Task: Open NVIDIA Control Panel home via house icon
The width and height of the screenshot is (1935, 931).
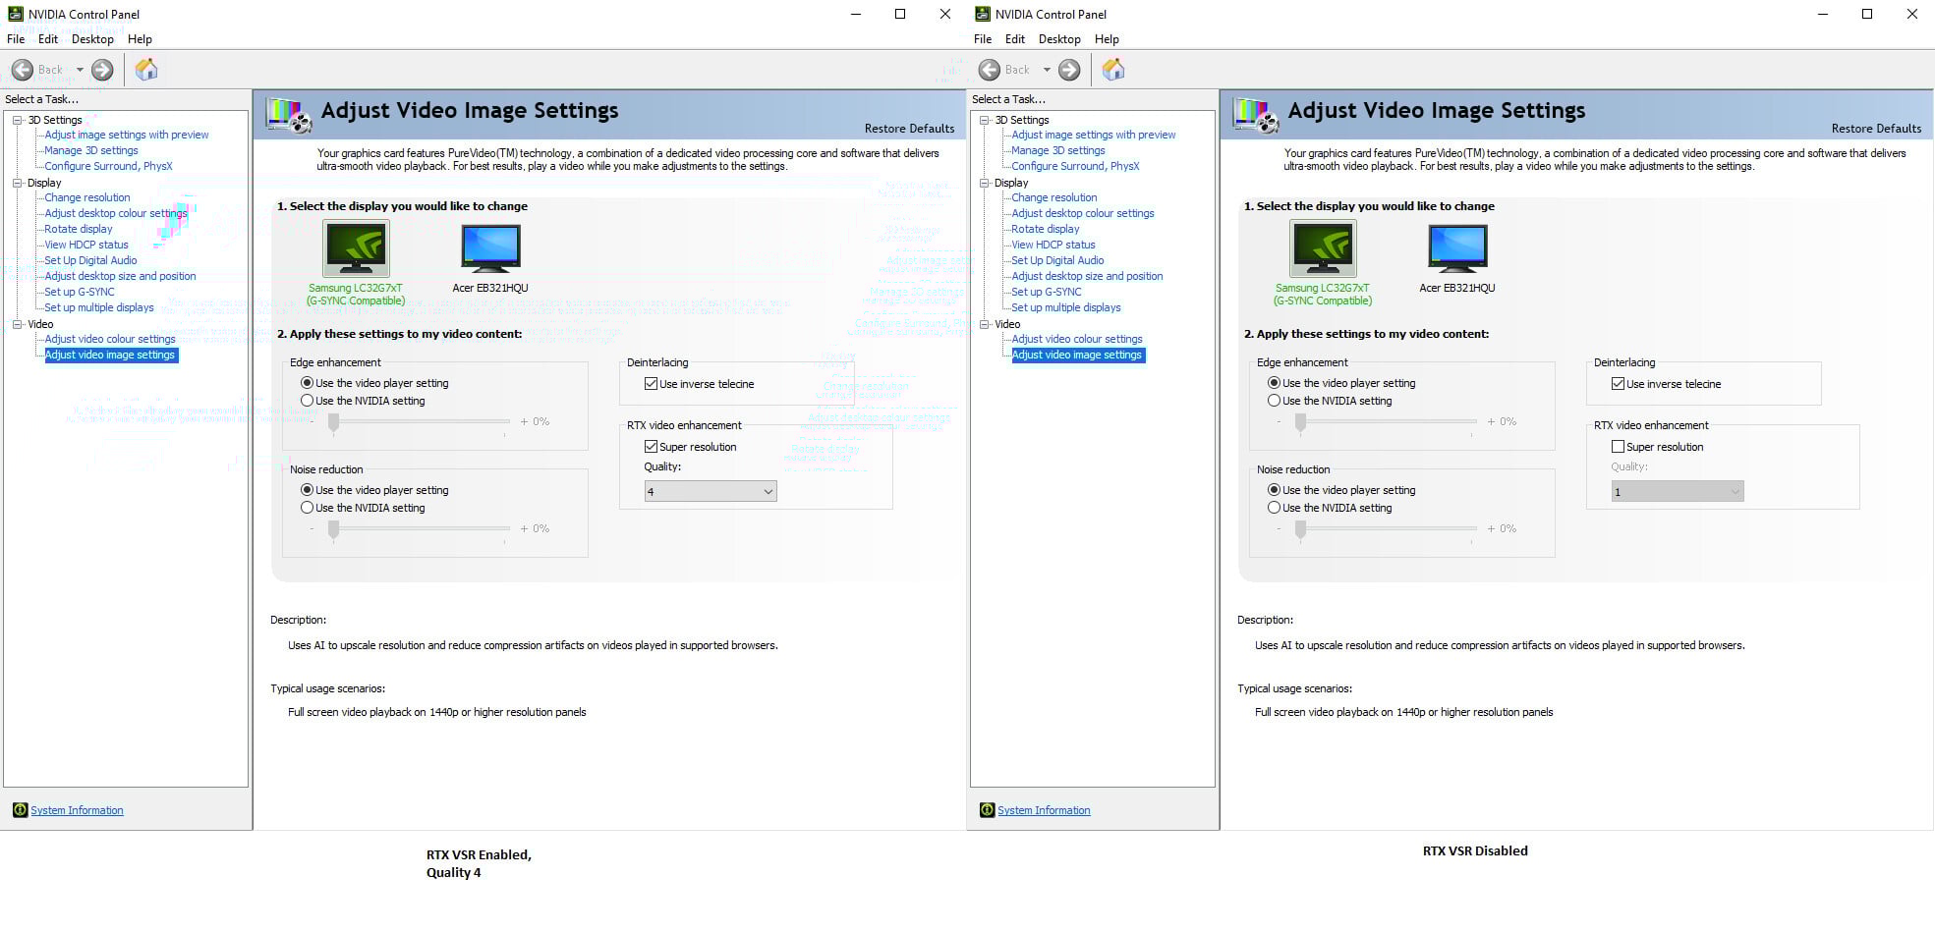Action: [147, 69]
